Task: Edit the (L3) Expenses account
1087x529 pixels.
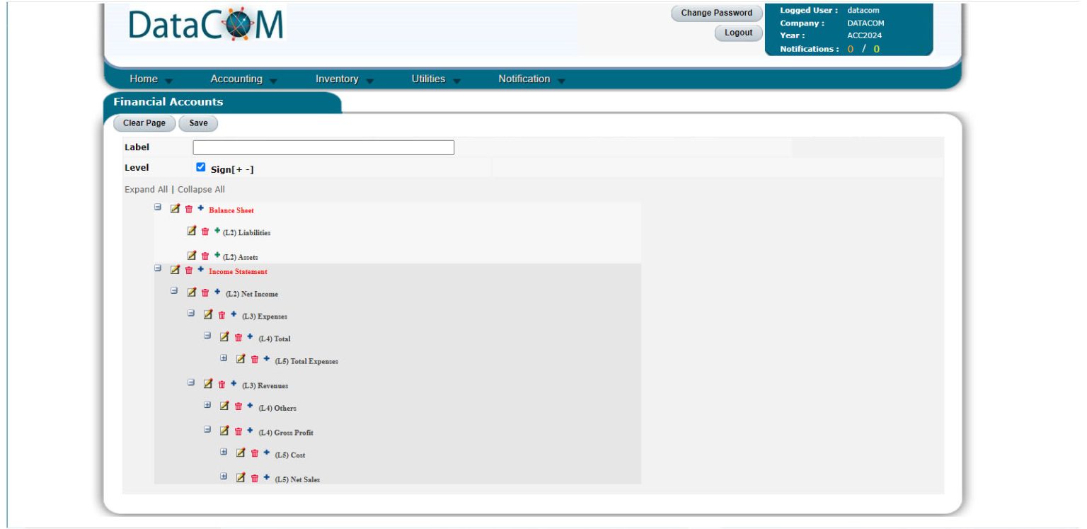Action: click(x=207, y=315)
